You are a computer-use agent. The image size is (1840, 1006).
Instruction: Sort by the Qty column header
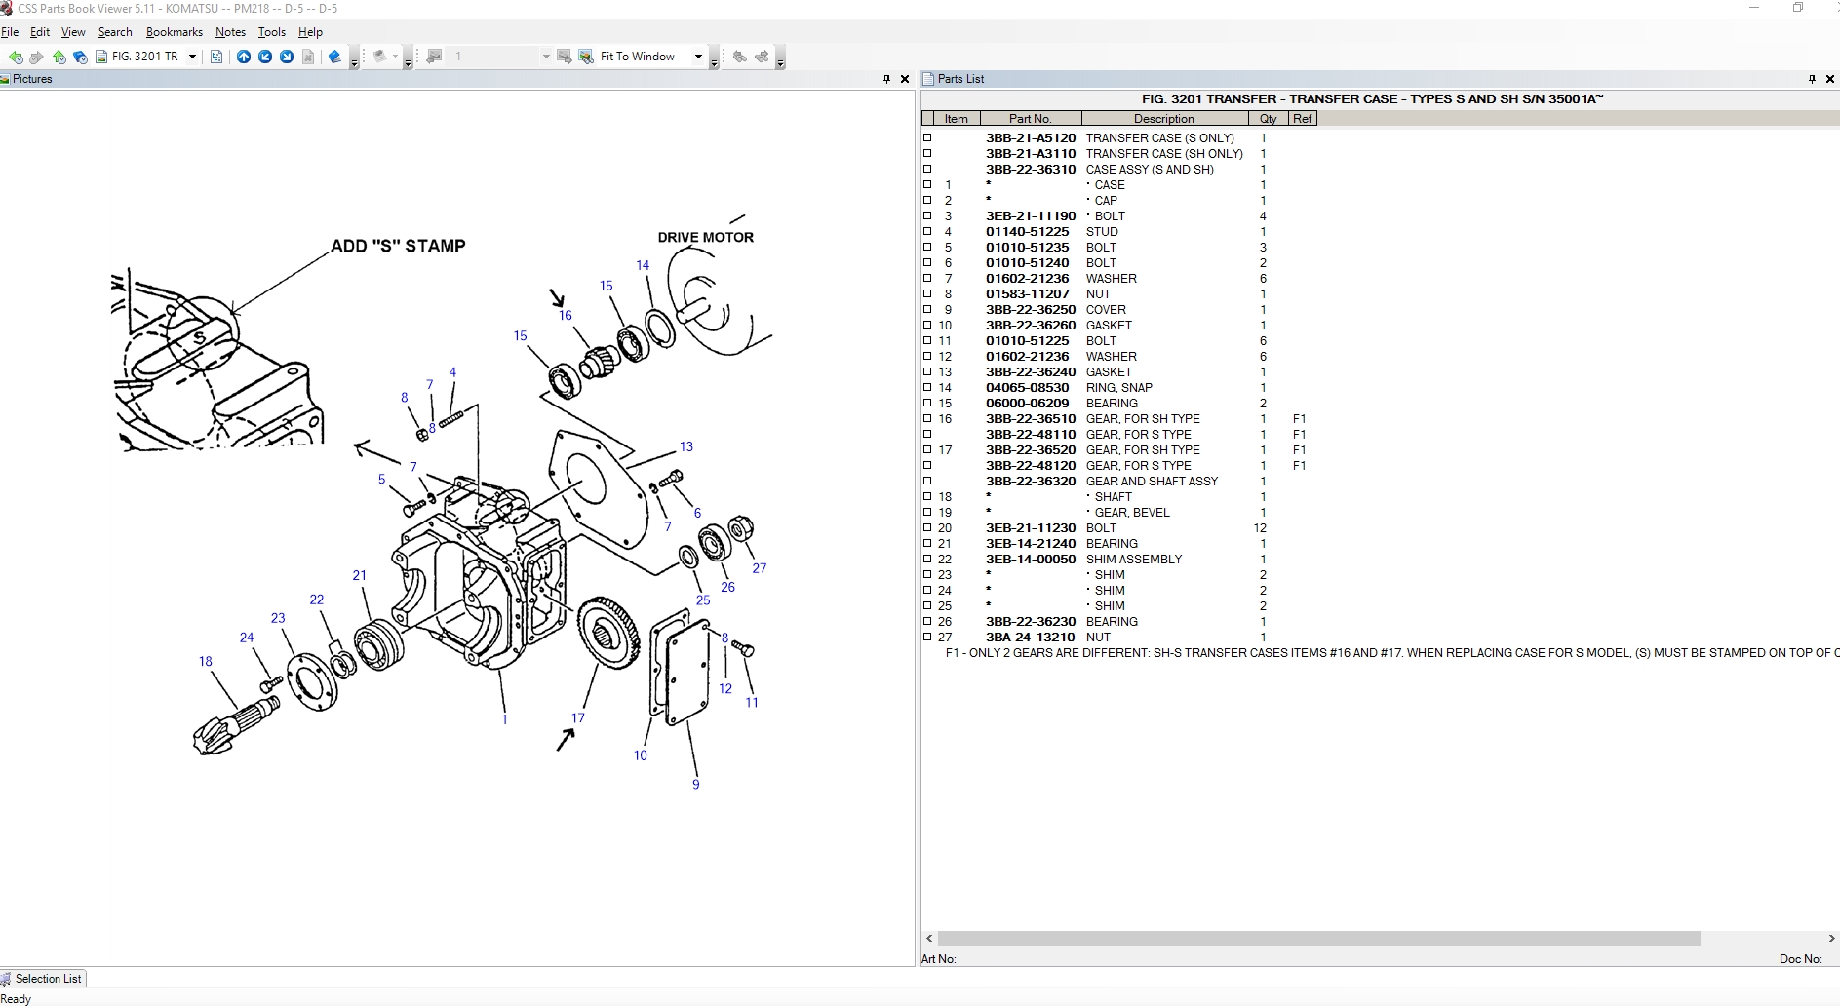pyautogui.click(x=1268, y=119)
